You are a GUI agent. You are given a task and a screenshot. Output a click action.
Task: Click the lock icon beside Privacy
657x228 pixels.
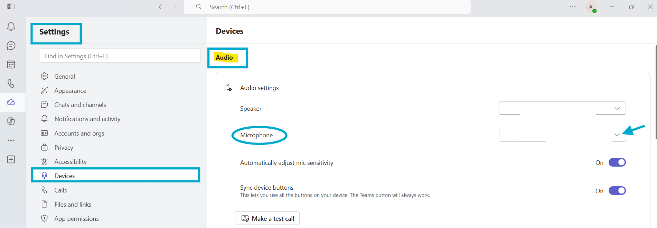pos(45,147)
